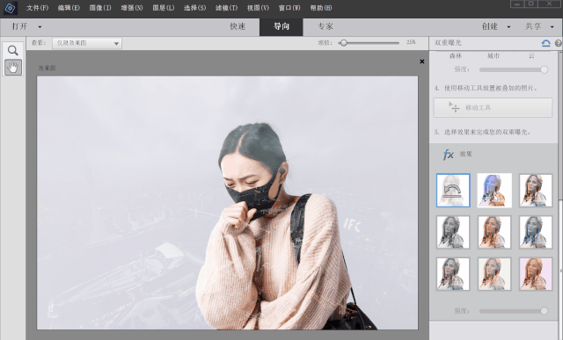Switch to the 专家 (Expert) tab
The height and width of the screenshot is (340, 563).
coord(325,26)
